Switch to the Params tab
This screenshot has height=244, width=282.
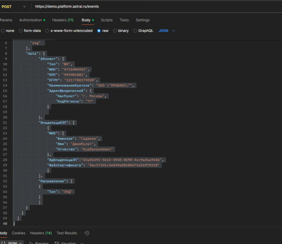6,20
